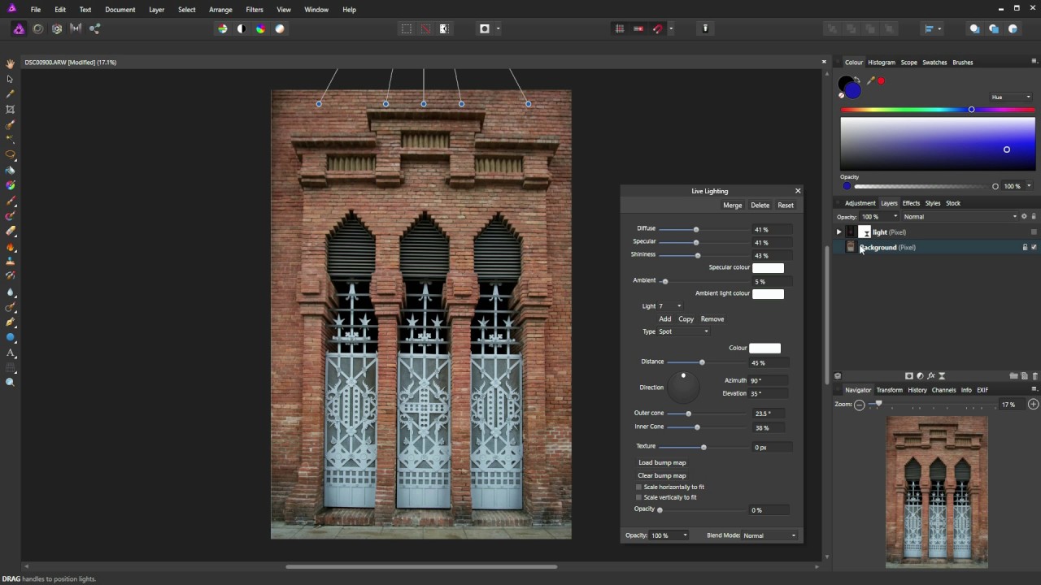The height and width of the screenshot is (585, 1041).
Task: Toggle visibility of Background layer
Action: (x=1034, y=247)
